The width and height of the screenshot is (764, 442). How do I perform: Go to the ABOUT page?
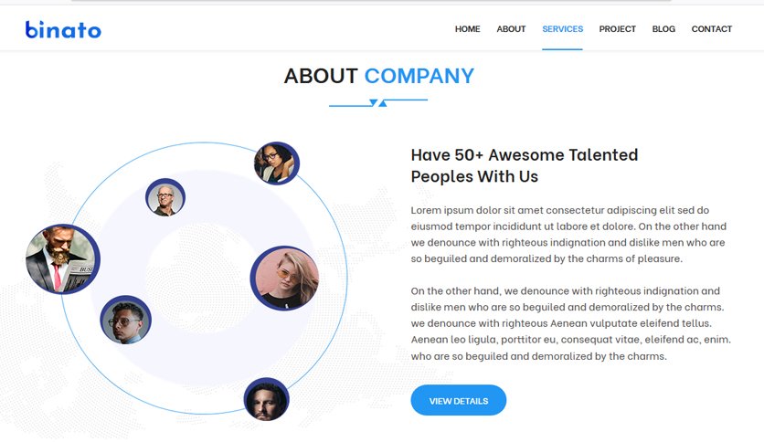tap(511, 29)
